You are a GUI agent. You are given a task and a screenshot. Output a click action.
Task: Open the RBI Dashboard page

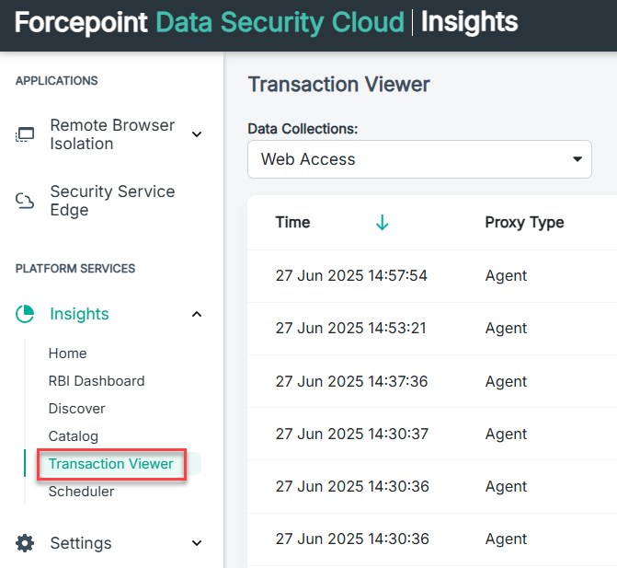97,381
